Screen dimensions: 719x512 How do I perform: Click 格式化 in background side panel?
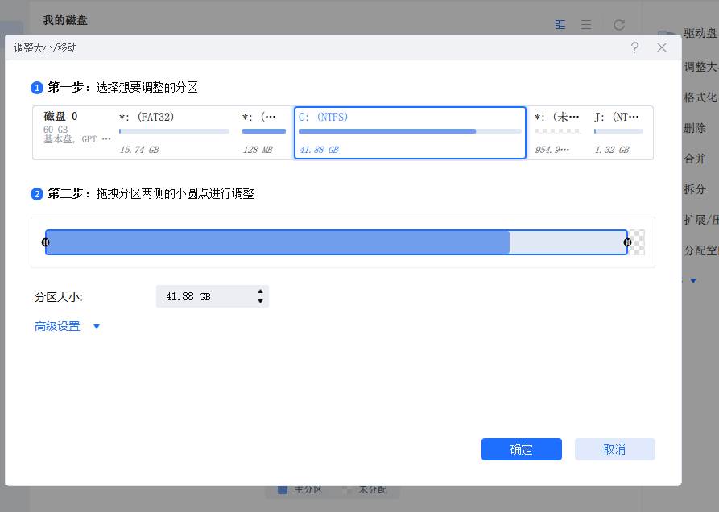pos(700,97)
